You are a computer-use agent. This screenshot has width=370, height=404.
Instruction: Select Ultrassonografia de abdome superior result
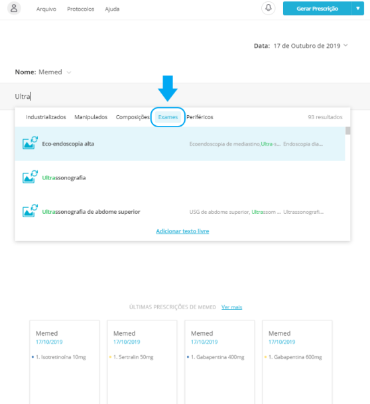pos(180,212)
